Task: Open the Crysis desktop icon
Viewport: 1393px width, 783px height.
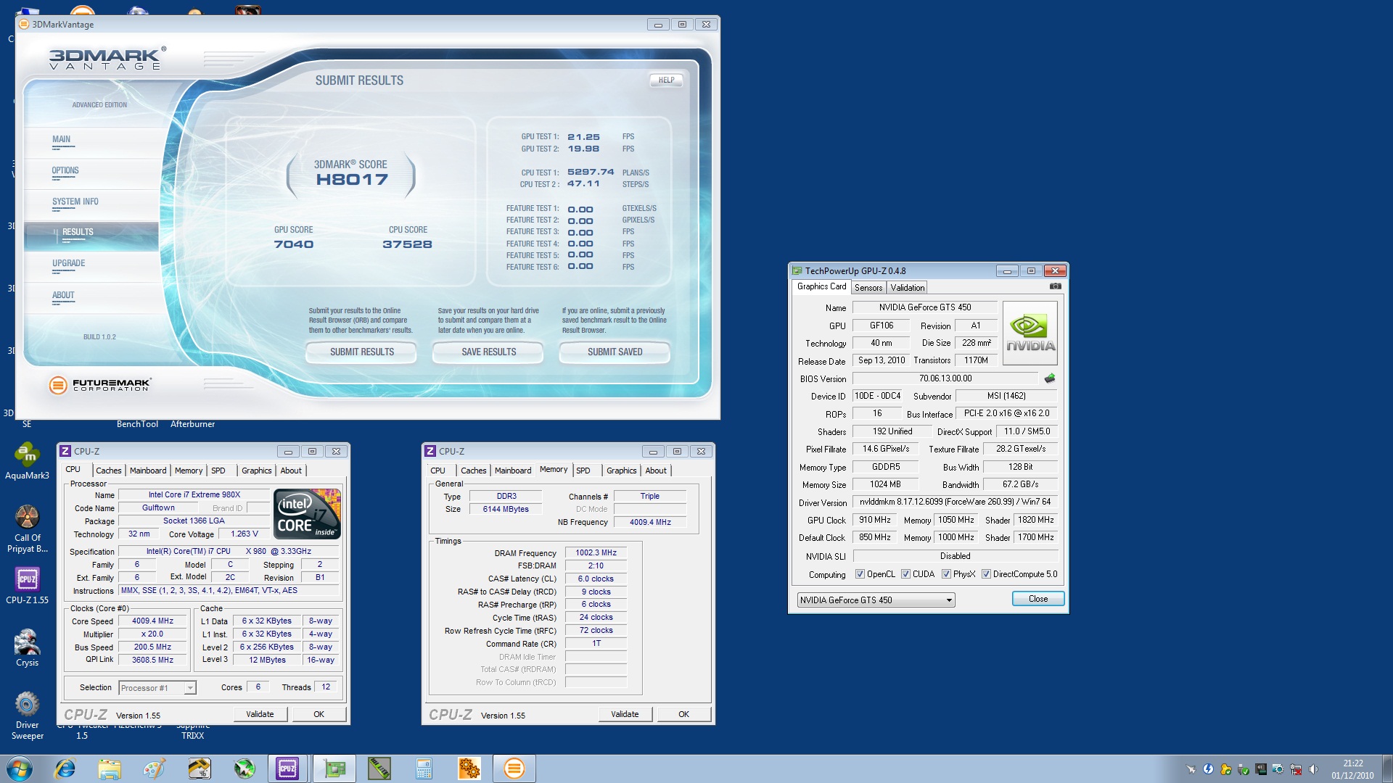Action: coord(27,643)
